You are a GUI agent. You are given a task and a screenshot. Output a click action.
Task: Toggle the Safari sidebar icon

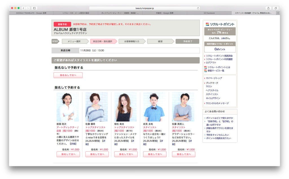click(x=34, y=8)
